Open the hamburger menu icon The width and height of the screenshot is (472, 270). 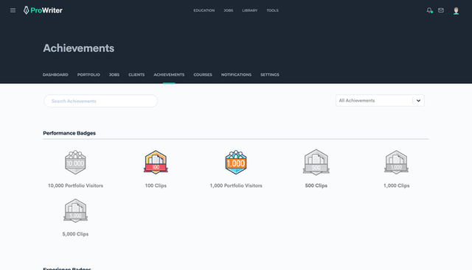[x=13, y=10]
